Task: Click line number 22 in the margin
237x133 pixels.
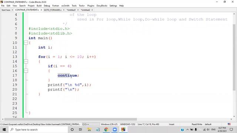Action: pyautogui.click(x=15, y=99)
